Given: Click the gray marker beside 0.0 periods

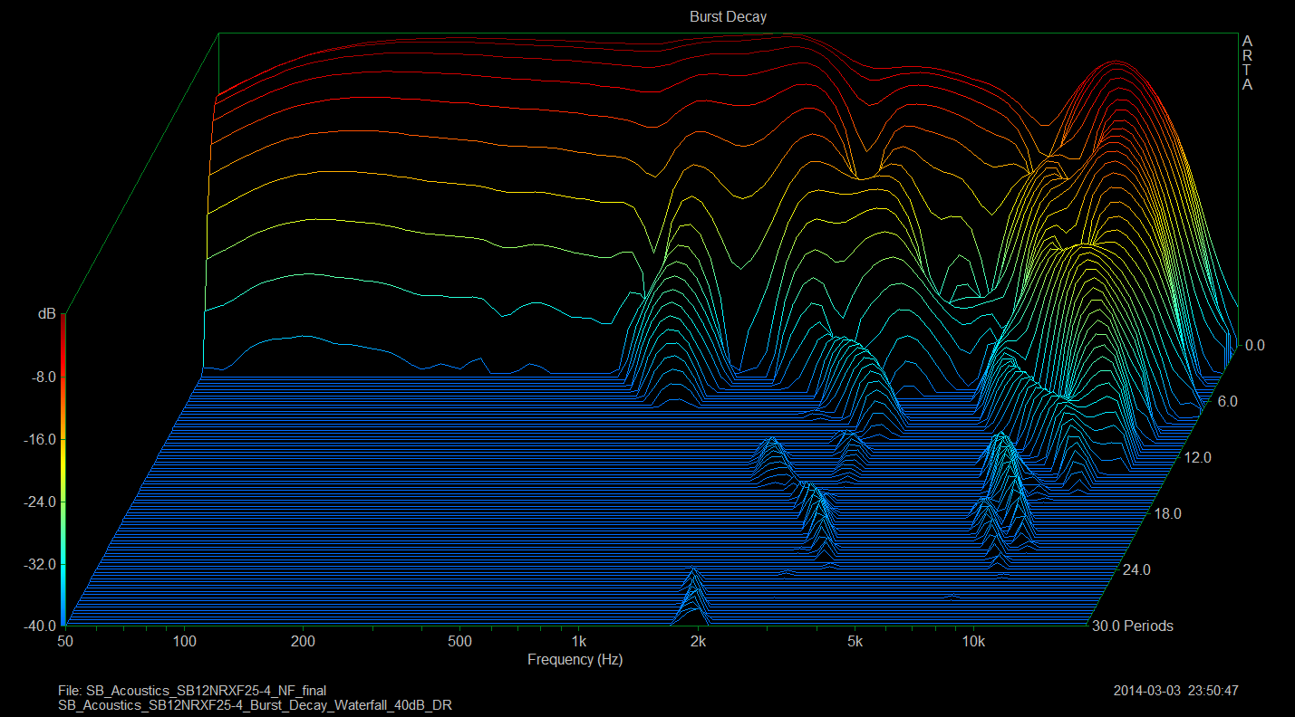Looking at the screenshot, I should [1229, 351].
